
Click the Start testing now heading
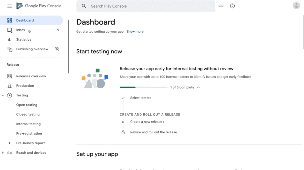tap(99, 52)
